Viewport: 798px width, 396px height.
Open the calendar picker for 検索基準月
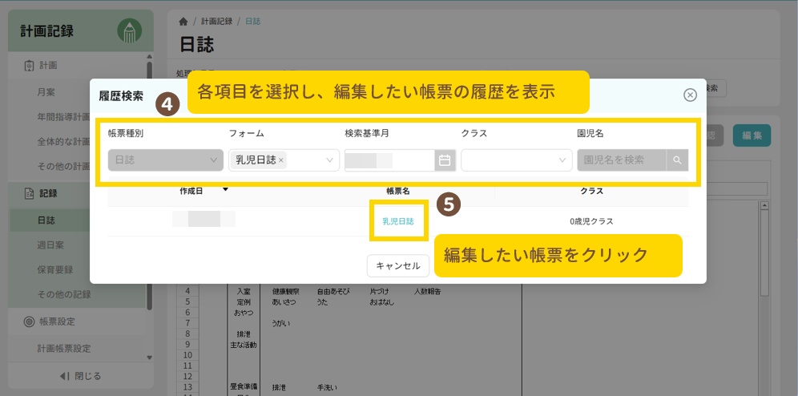(x=445, y=160)
